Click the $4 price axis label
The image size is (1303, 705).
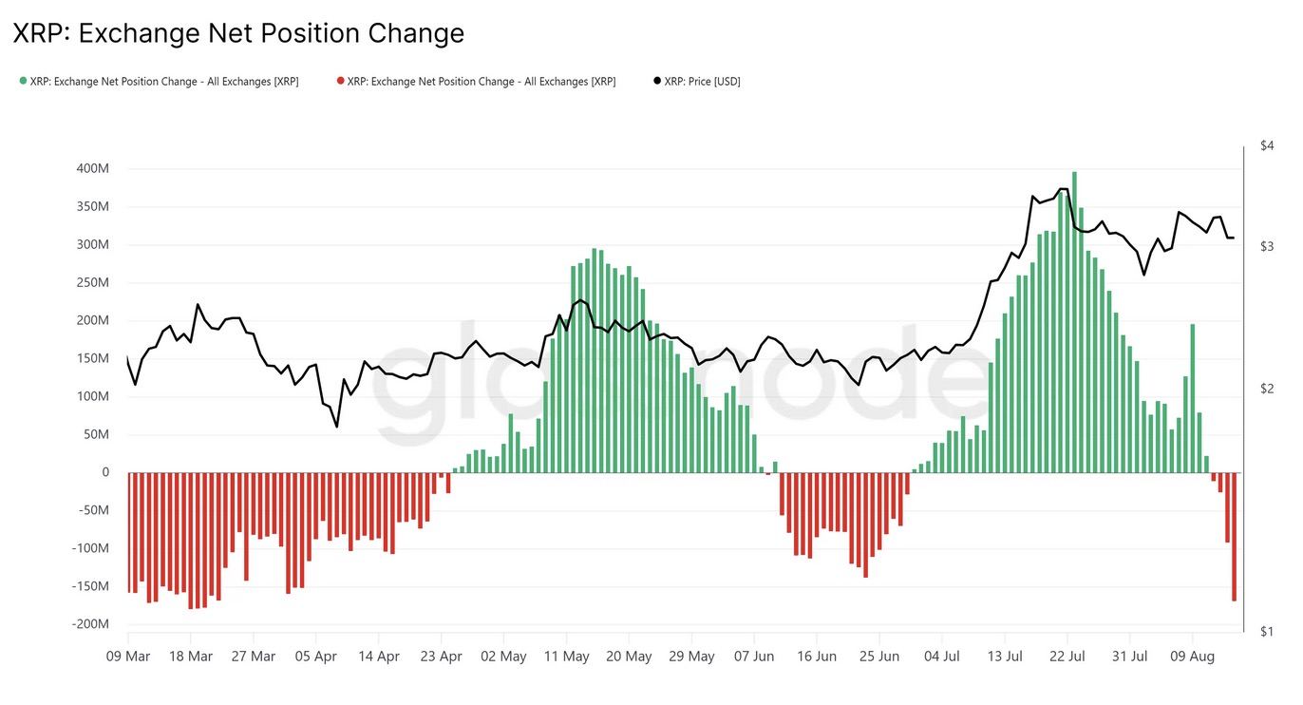click(1266, 145)
